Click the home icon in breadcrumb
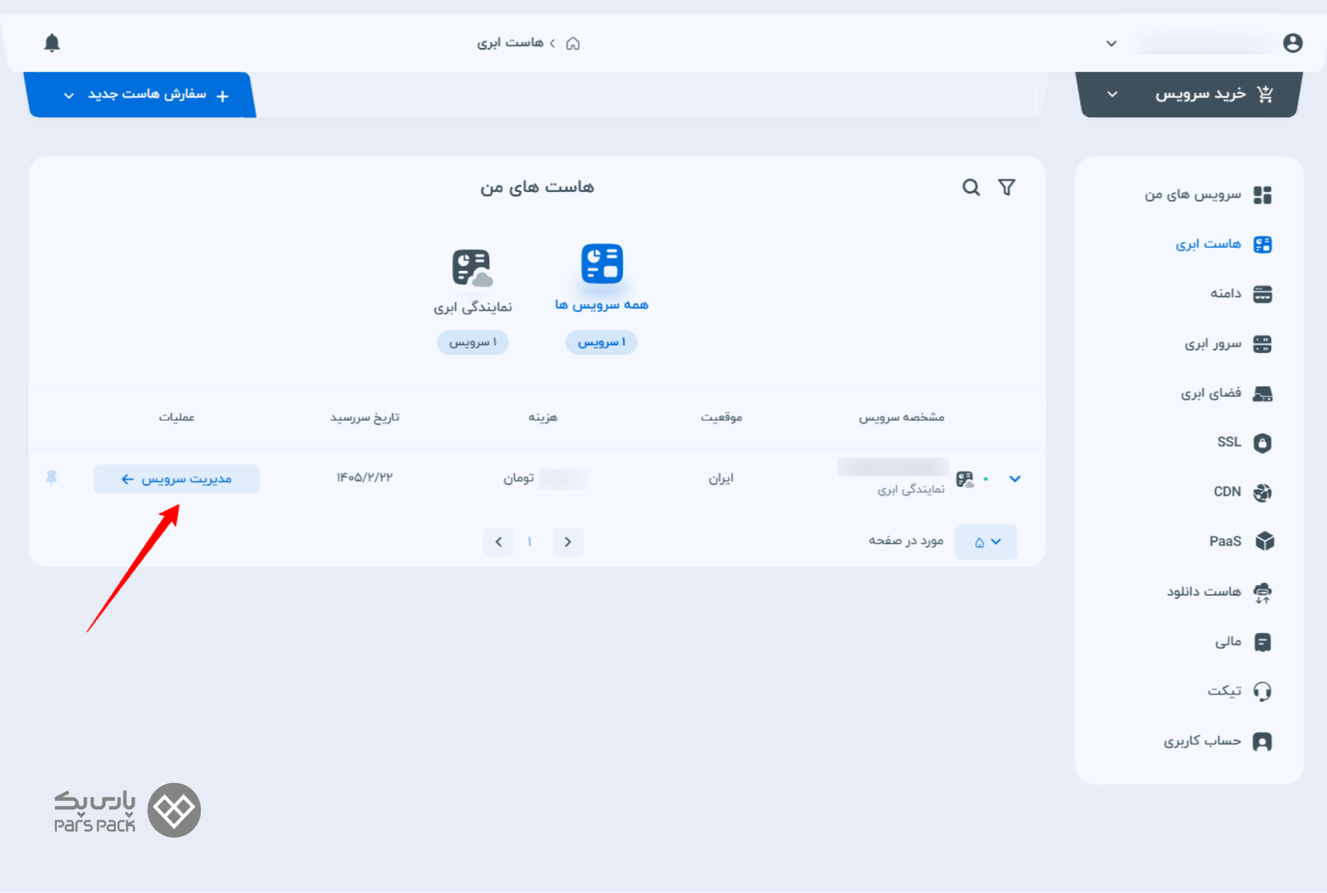This screenshot has height=893, width=1327. 573,44
